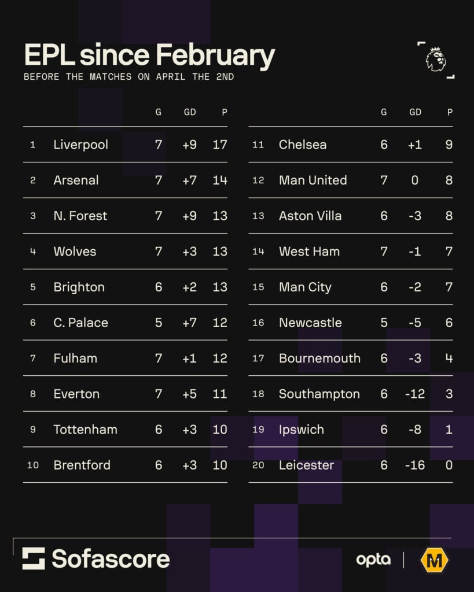Click the left table GD column header

[x=190, y=112]
